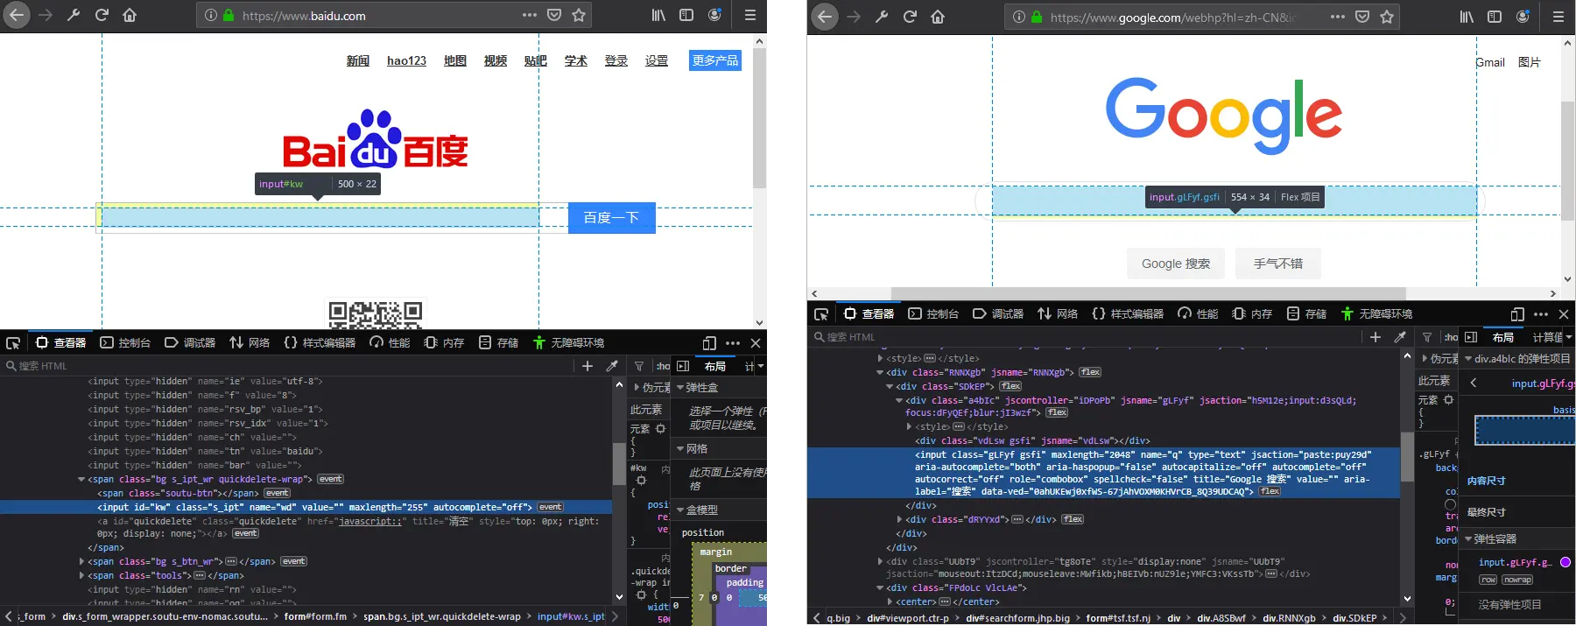The height and width of the screenshot is (626, 1576).
Task: Toggle flex overlay circle for input.gLFyf.g…
Action: point(1565,562)
